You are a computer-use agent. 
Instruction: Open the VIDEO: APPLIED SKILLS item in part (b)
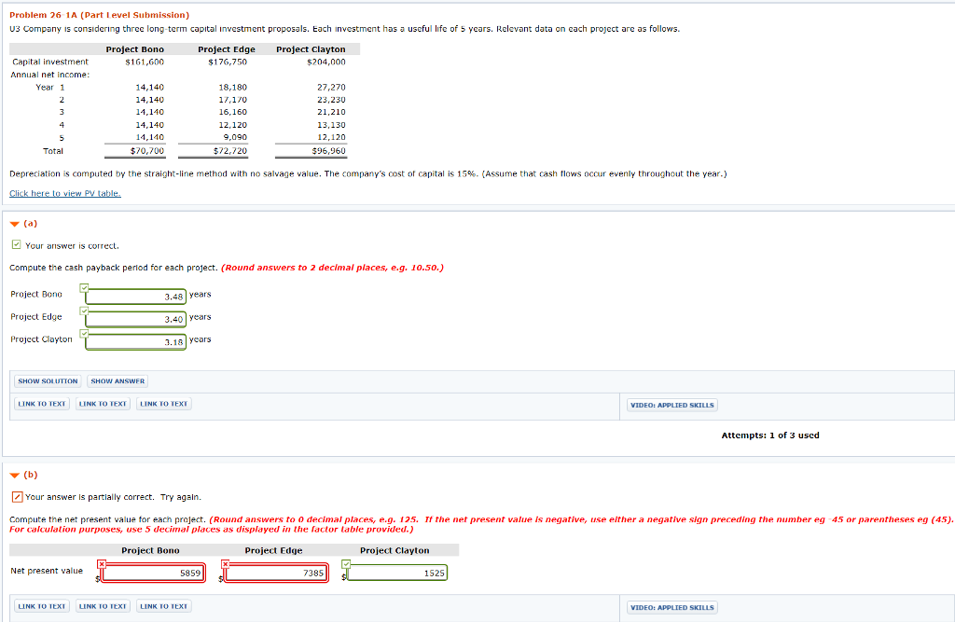coord(671,606)
